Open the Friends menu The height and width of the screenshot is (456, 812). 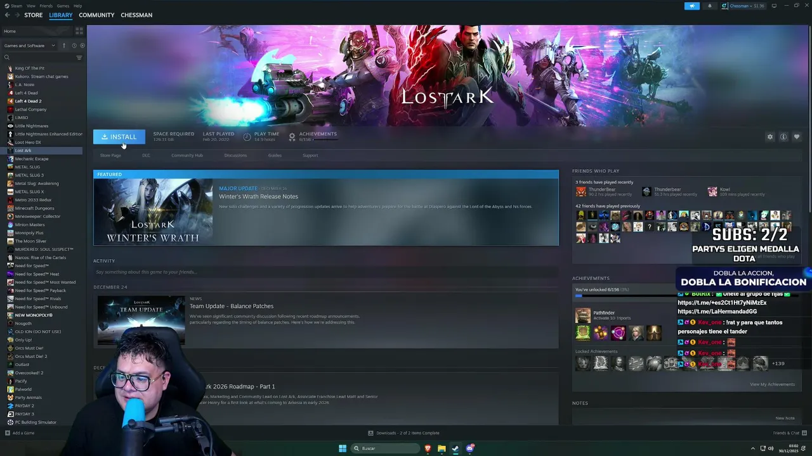(46, 6)
